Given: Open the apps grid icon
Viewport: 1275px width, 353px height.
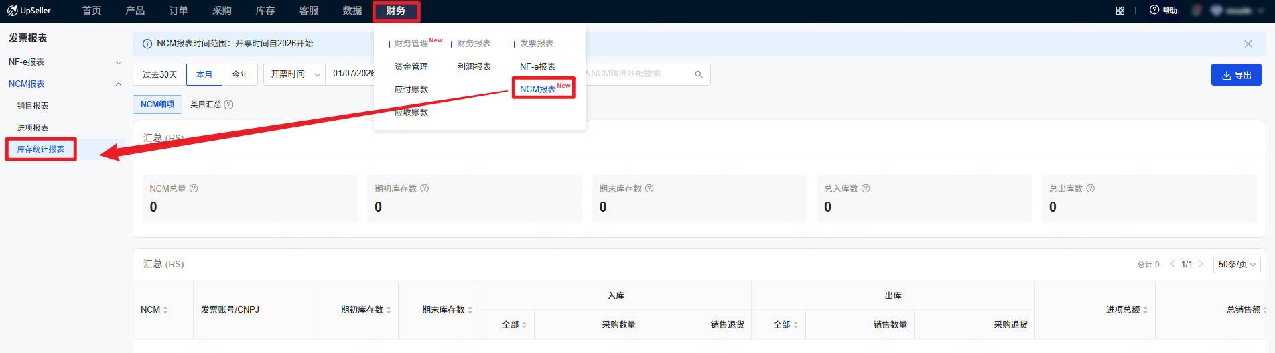Looking at the screenshot, I should point(1120,11).
